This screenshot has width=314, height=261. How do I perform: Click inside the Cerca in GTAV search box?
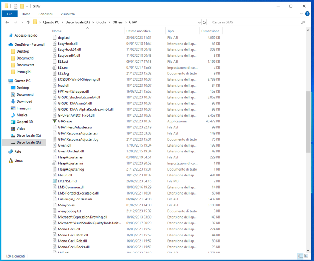[x=257, y=22]
